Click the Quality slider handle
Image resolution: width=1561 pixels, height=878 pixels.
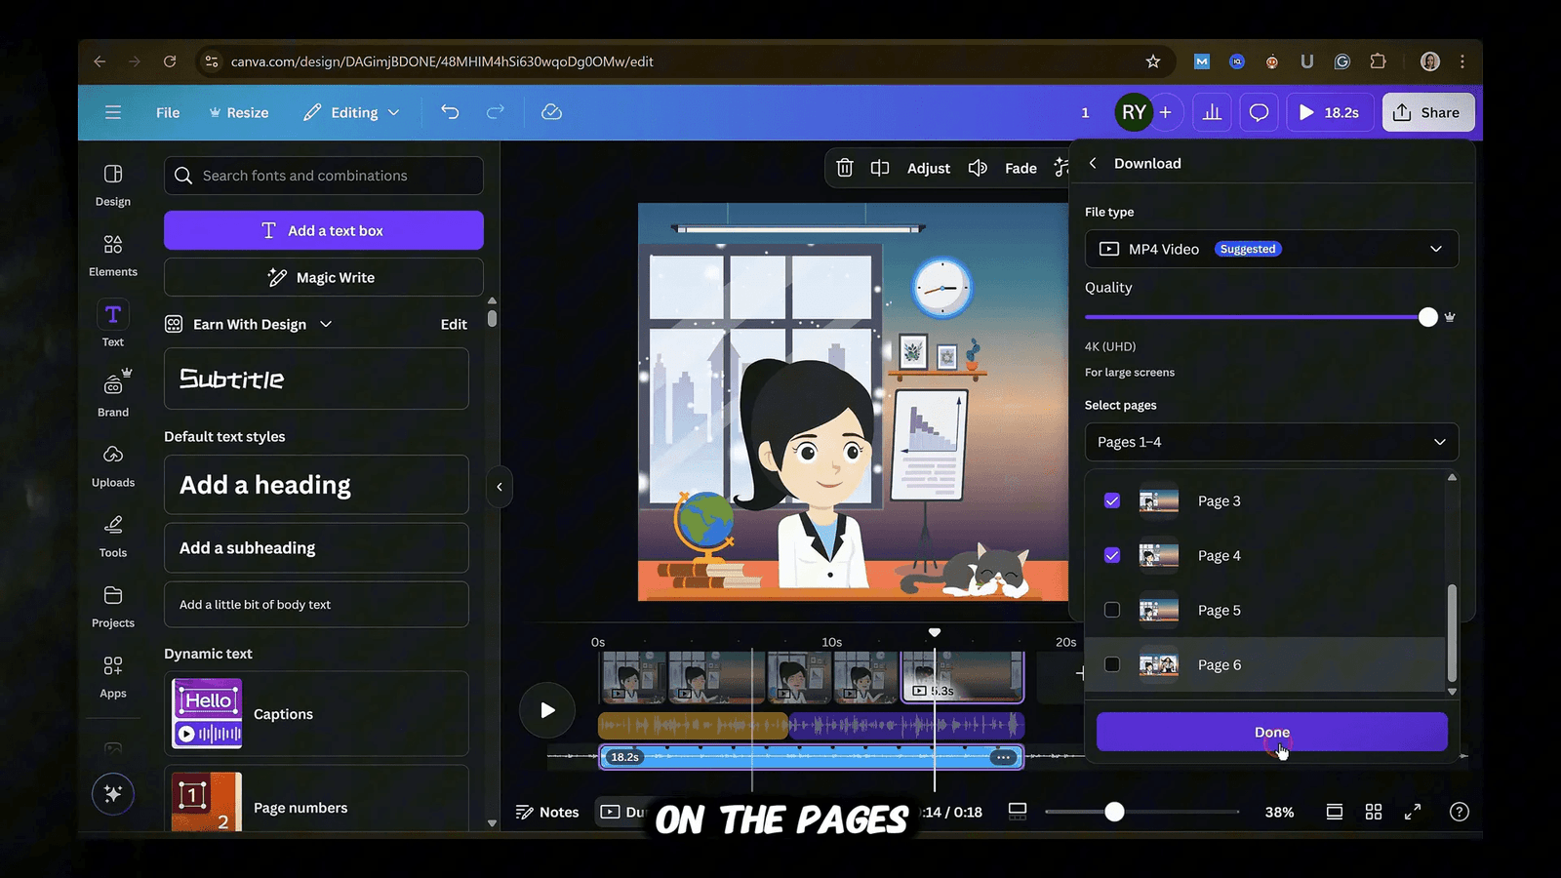1427,317
